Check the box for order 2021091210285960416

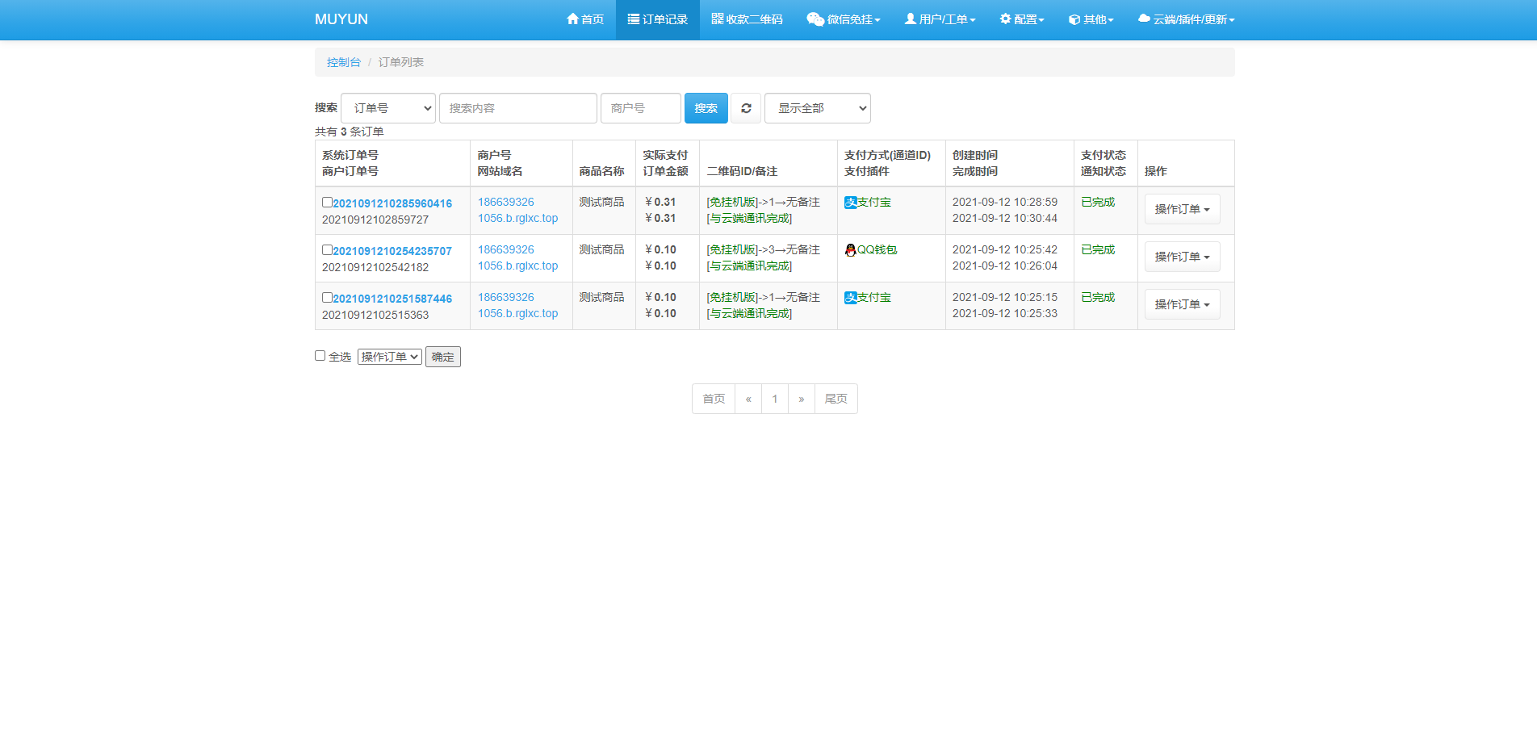pos(327,203)
